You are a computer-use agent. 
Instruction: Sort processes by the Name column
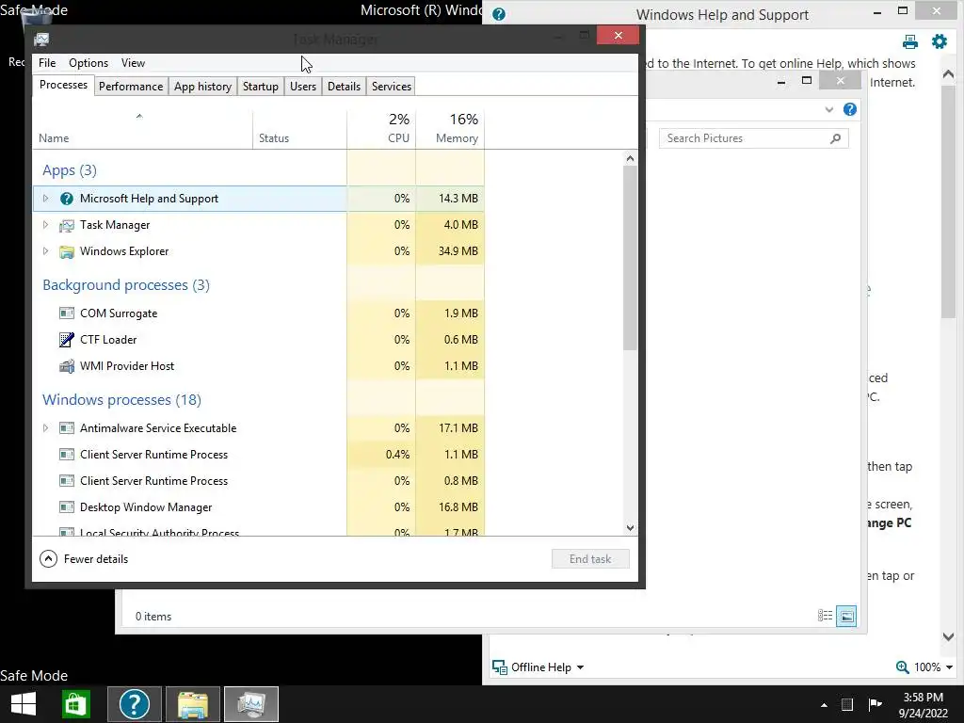point(143,130)
